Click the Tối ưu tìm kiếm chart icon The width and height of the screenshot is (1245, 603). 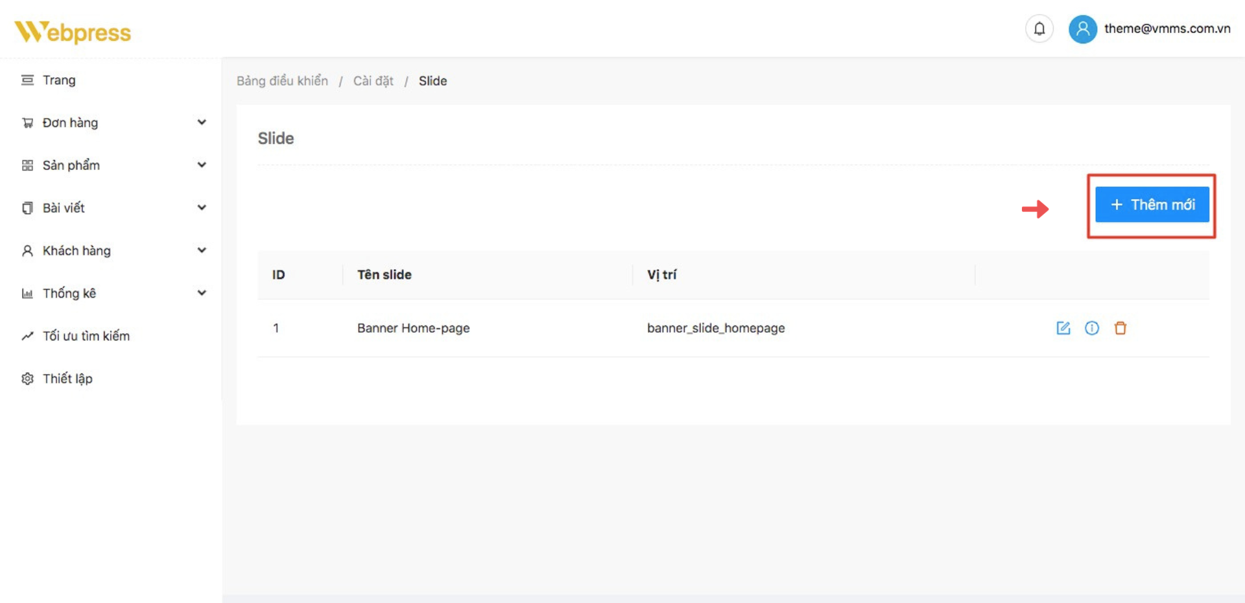(27, 336)
